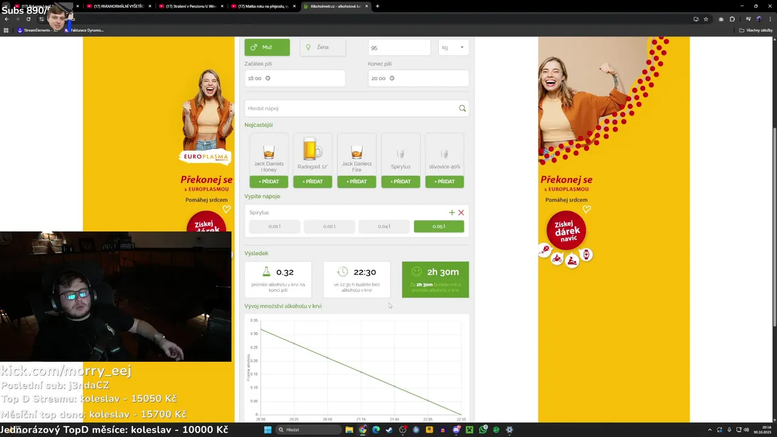Open the clock showing 20:16

pyautogui.click(x=762, y=430)
